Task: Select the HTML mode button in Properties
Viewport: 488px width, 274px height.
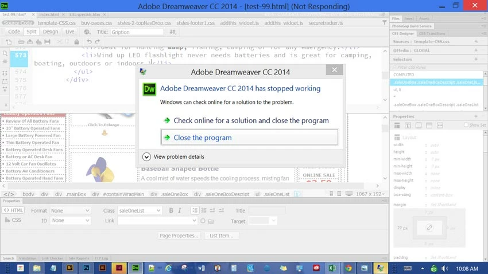Action: (x=13, y=210)
